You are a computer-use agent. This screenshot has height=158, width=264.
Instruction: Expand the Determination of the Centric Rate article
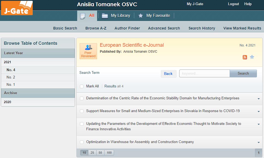259,99
